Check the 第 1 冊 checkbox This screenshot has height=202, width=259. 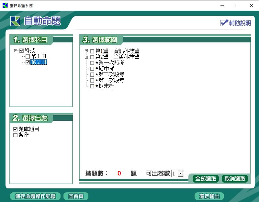[x=28, y=57]
